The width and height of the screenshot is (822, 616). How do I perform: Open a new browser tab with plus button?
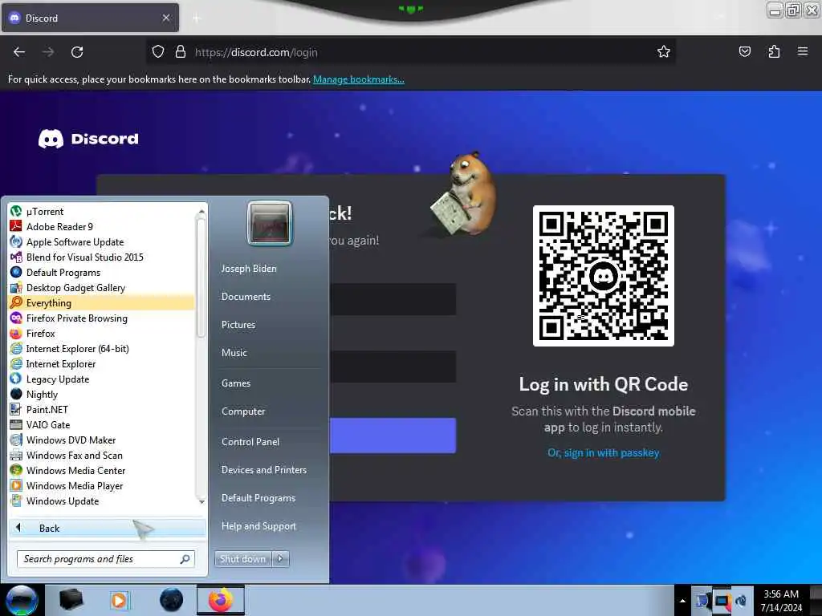coord(197,18)
